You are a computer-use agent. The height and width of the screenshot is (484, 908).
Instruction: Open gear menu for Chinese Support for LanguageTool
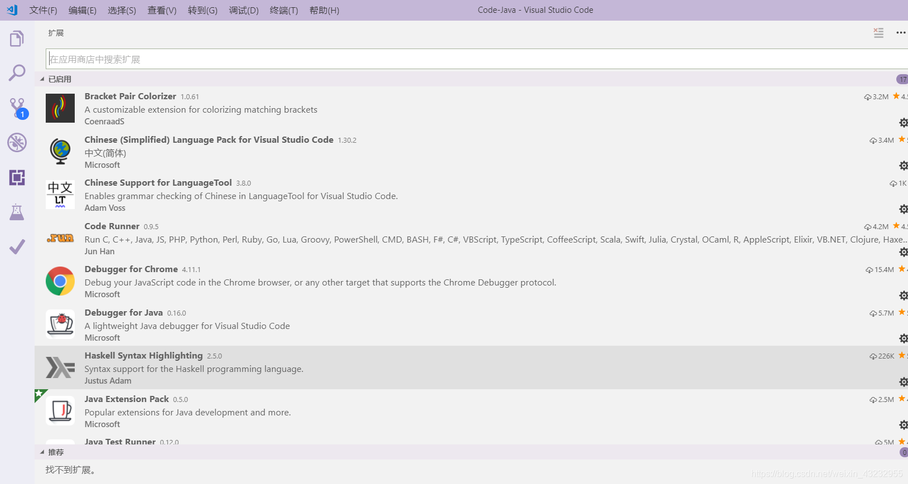[903, 209]
